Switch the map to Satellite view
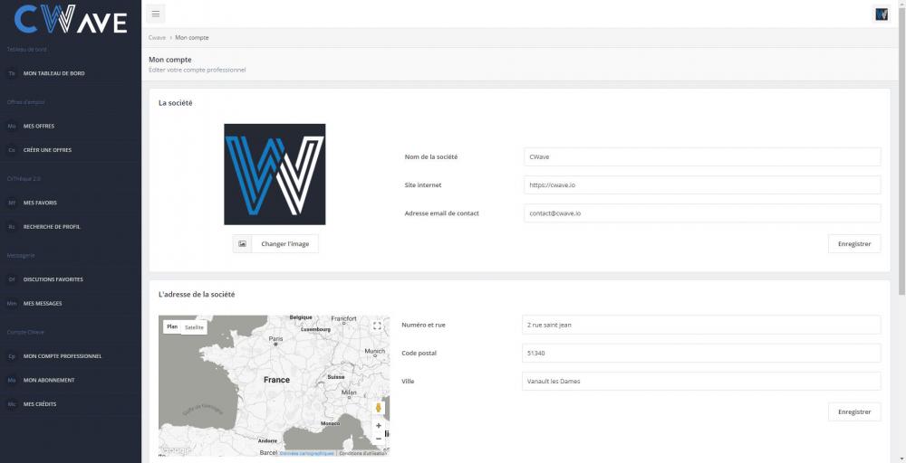 pyautogui.click(x=194, y=327)
